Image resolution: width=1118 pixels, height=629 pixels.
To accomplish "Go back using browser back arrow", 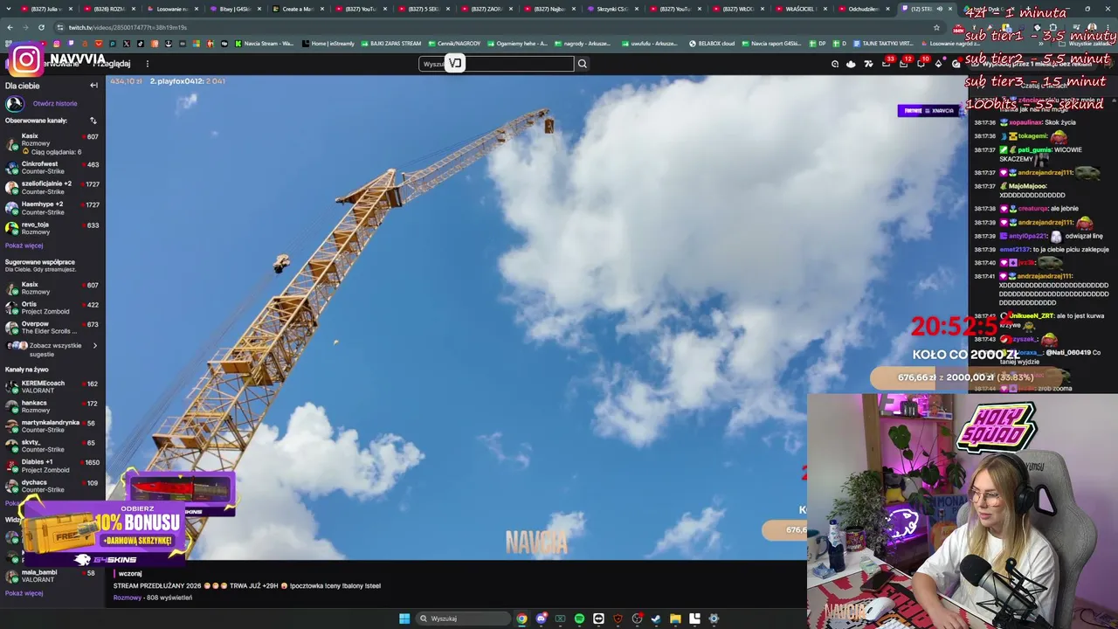I will tap(10, 27).
